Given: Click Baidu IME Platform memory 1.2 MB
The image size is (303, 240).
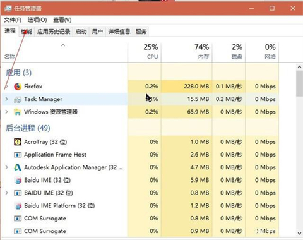Looking at the screenshot, I should click(200, 206).
